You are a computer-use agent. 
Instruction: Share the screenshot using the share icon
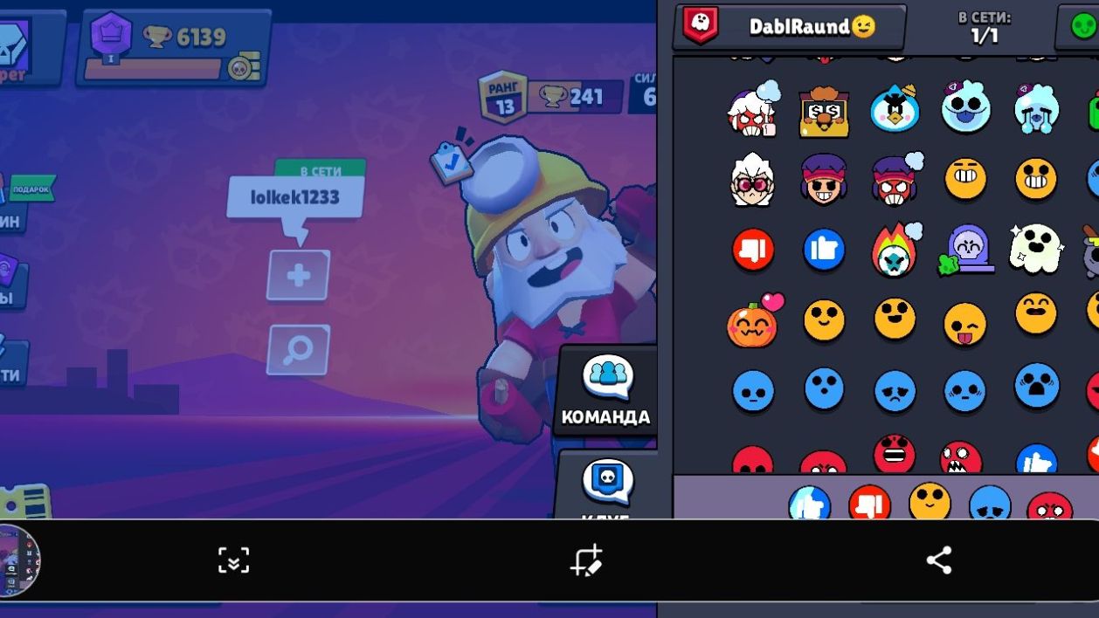939,560
